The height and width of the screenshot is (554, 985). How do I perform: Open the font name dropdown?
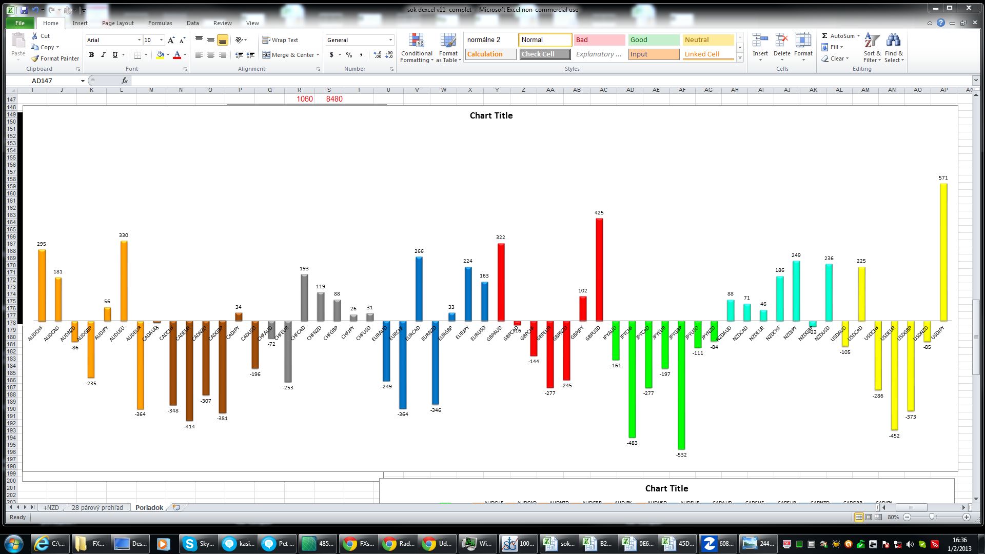click(x=139, y=40)
